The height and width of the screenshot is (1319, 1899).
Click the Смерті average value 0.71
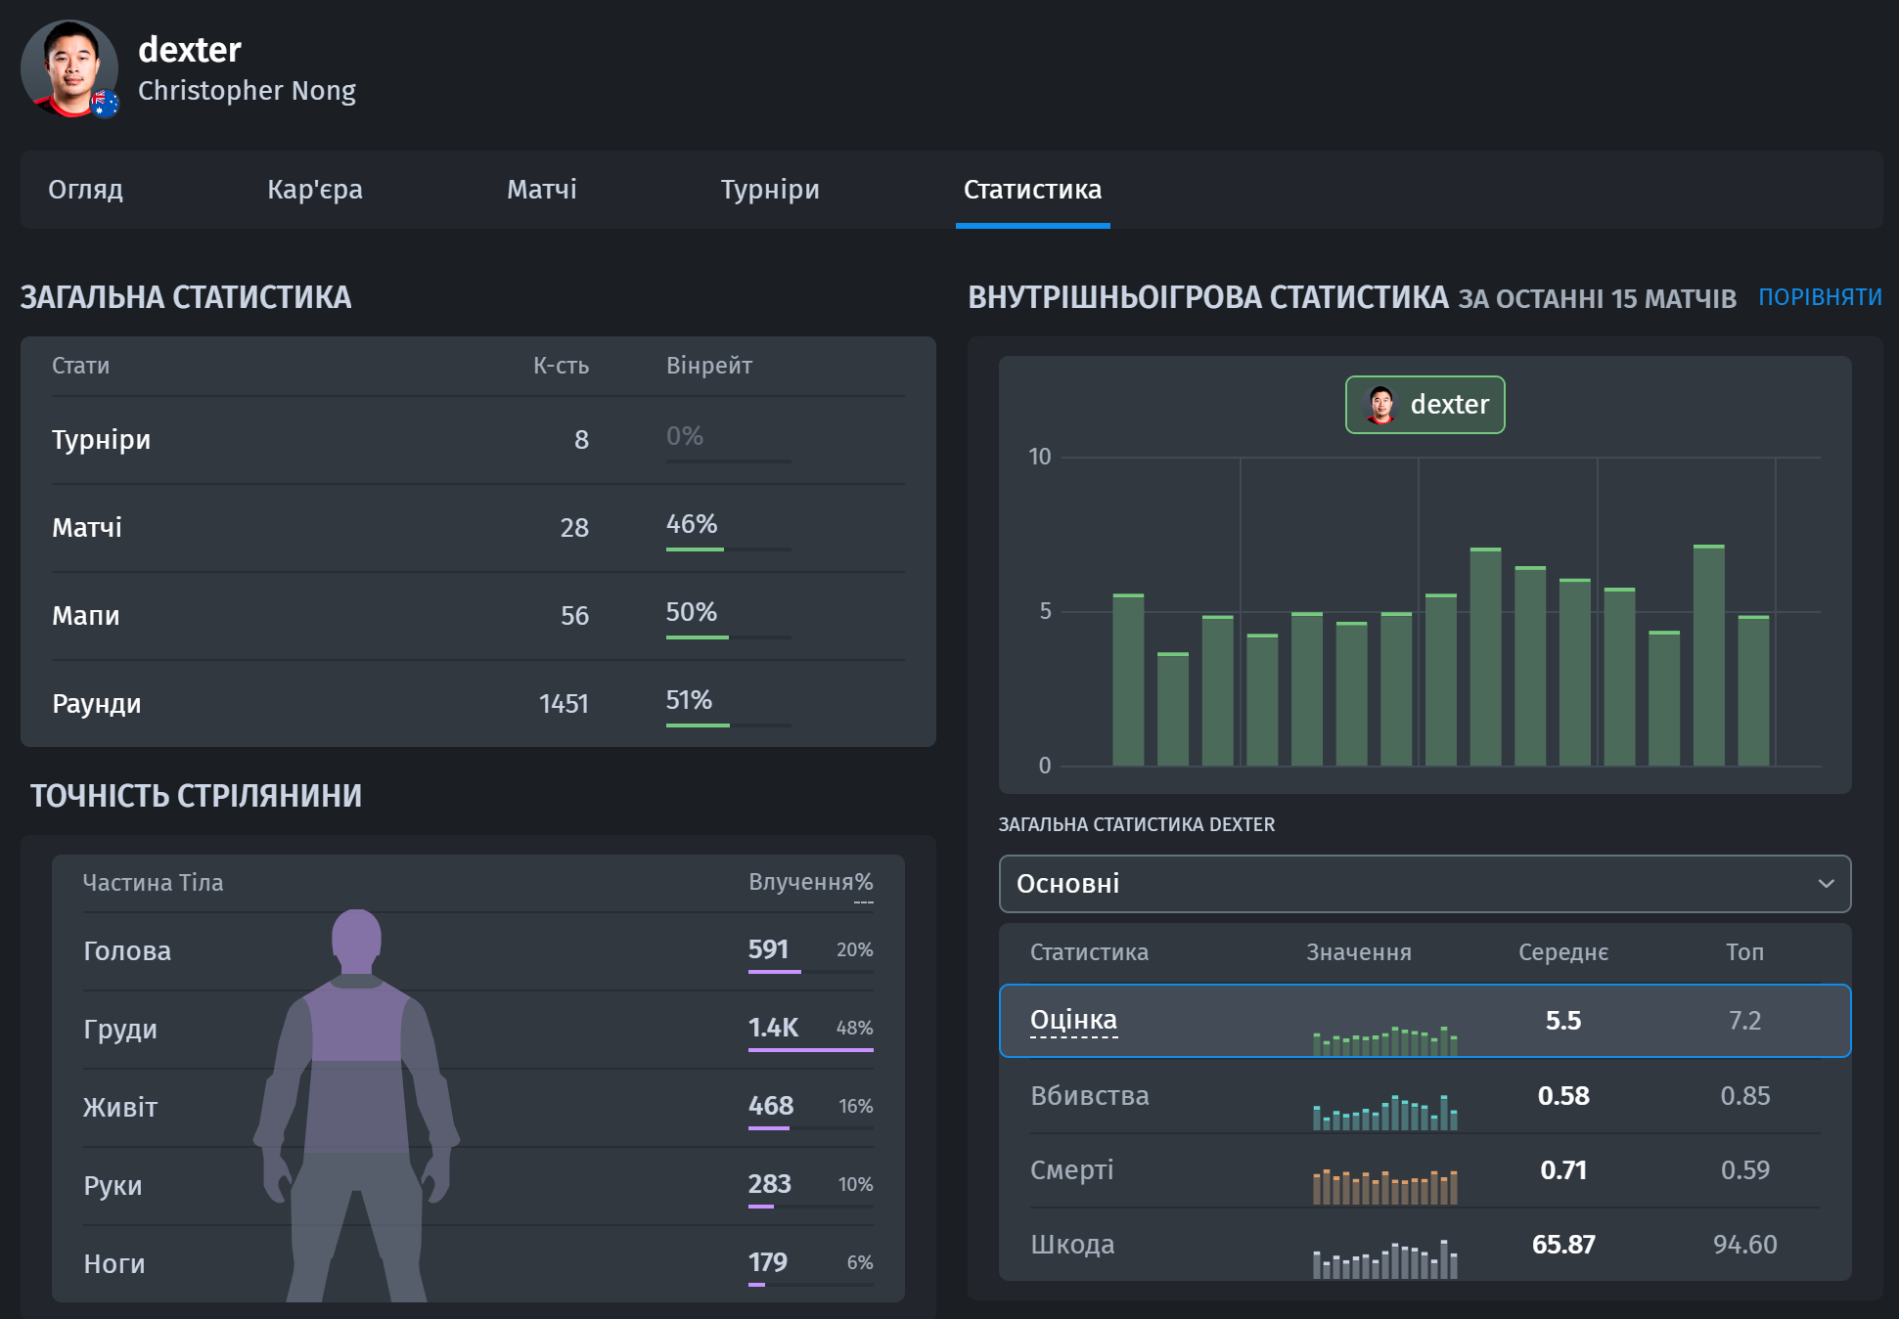(1563, 1170)
